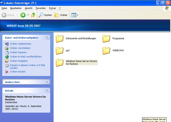The image size is (171, 122).
Task: Restore down the Lokaler Datenträger window
Action: 163,3
